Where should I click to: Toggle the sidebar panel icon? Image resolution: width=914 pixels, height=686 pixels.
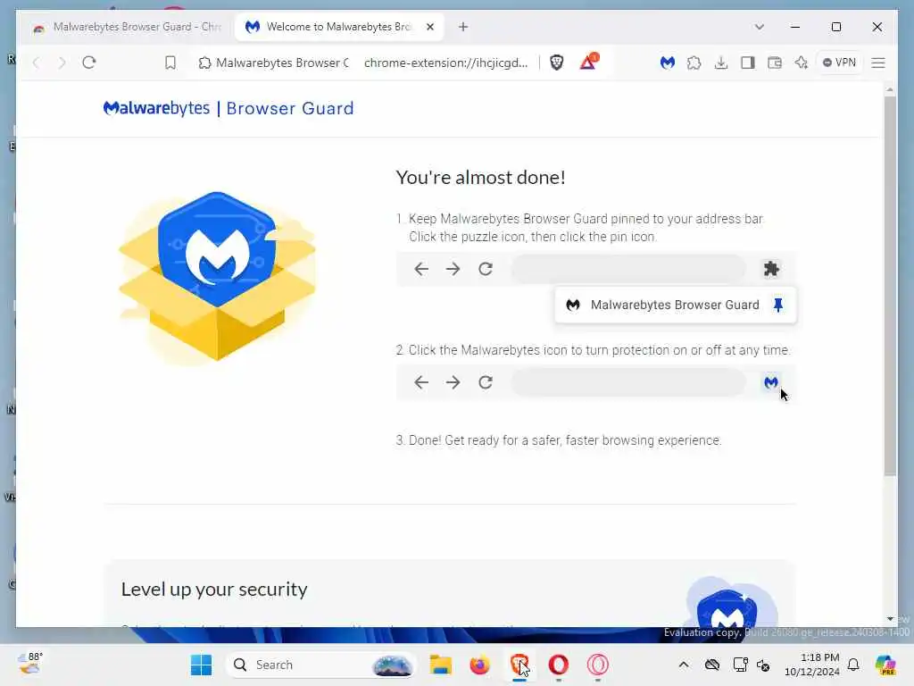tap(748, 63)
